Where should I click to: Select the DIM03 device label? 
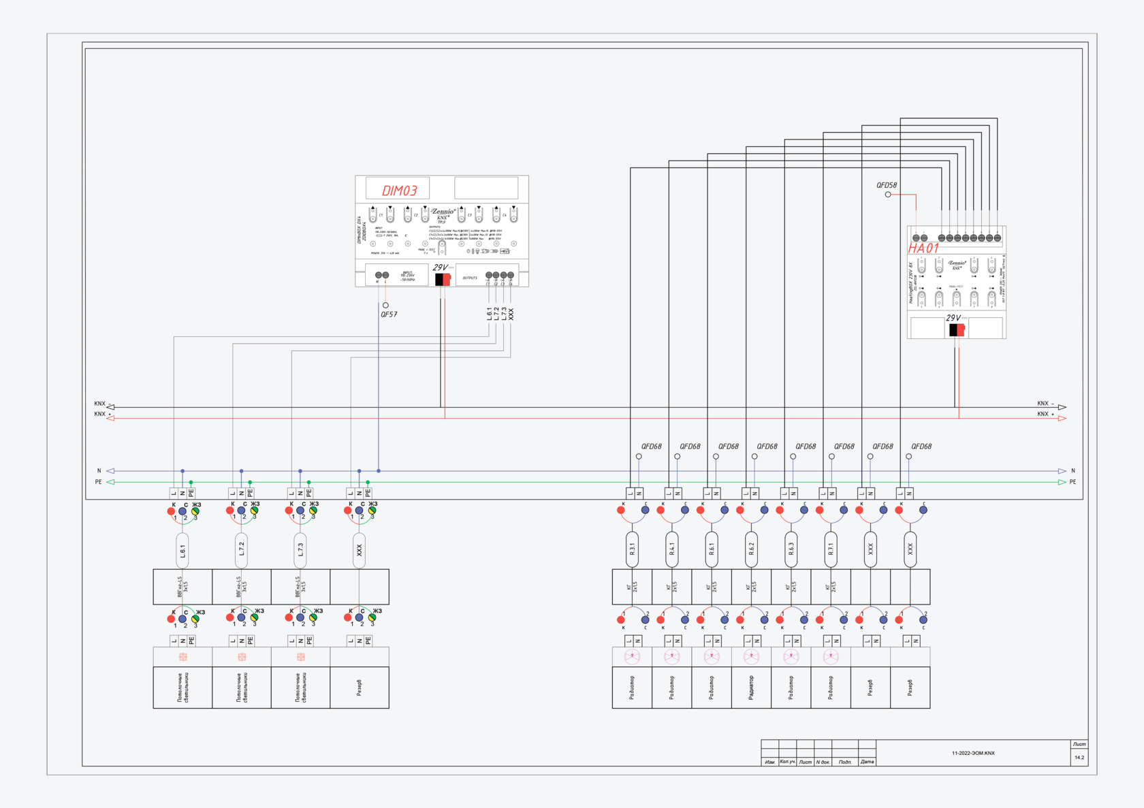399,191
